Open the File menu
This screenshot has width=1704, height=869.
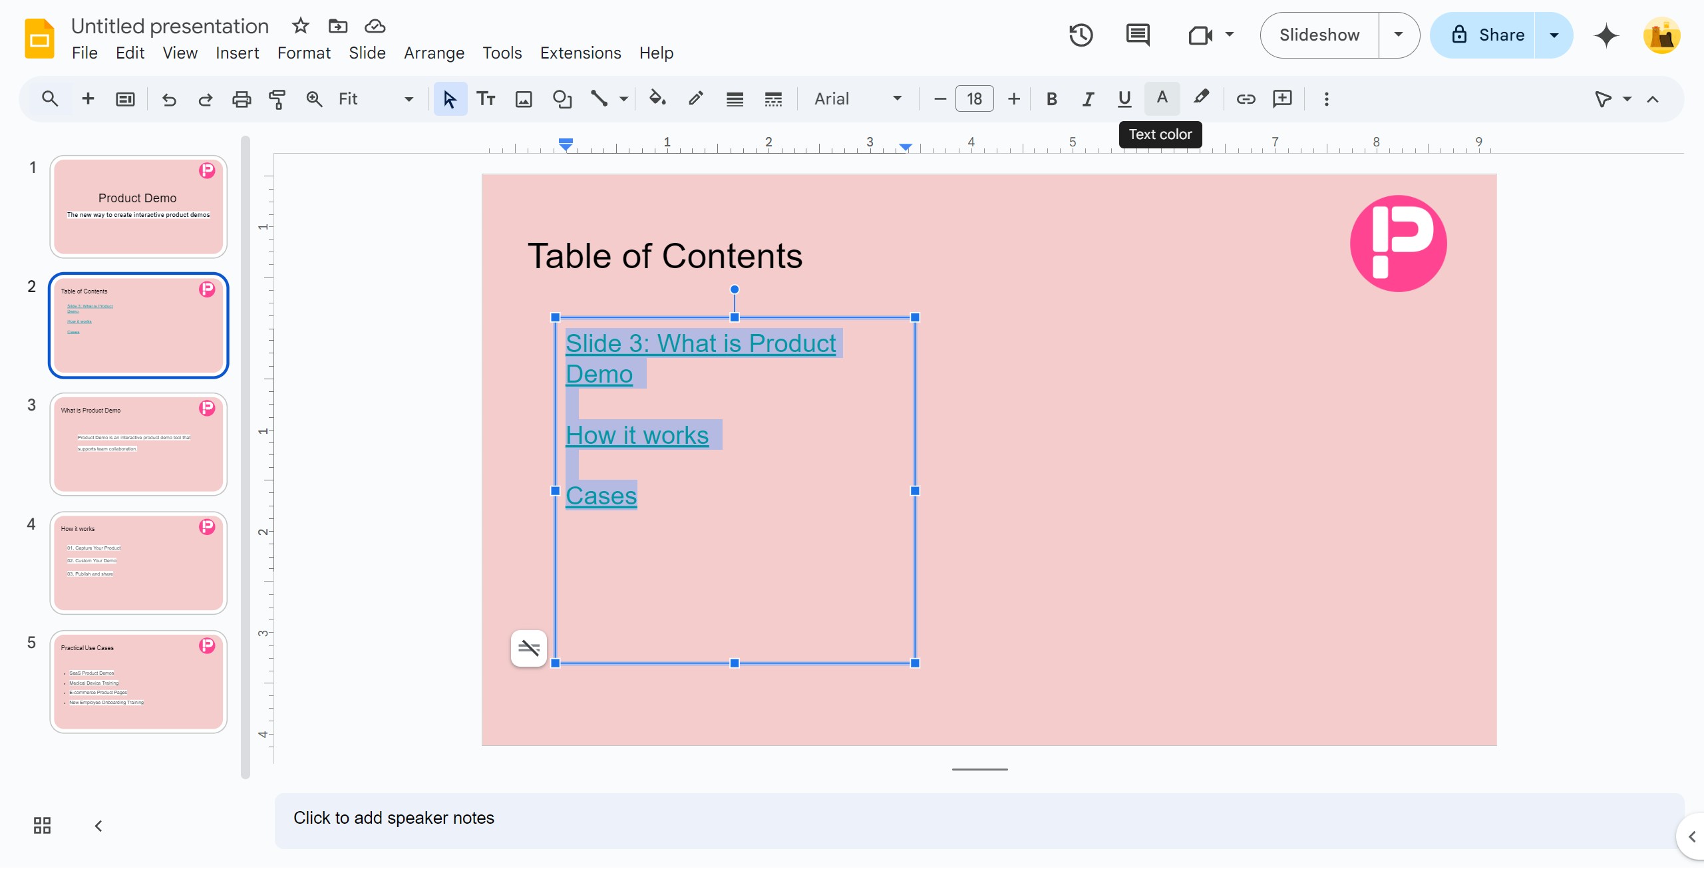point(85,53)
